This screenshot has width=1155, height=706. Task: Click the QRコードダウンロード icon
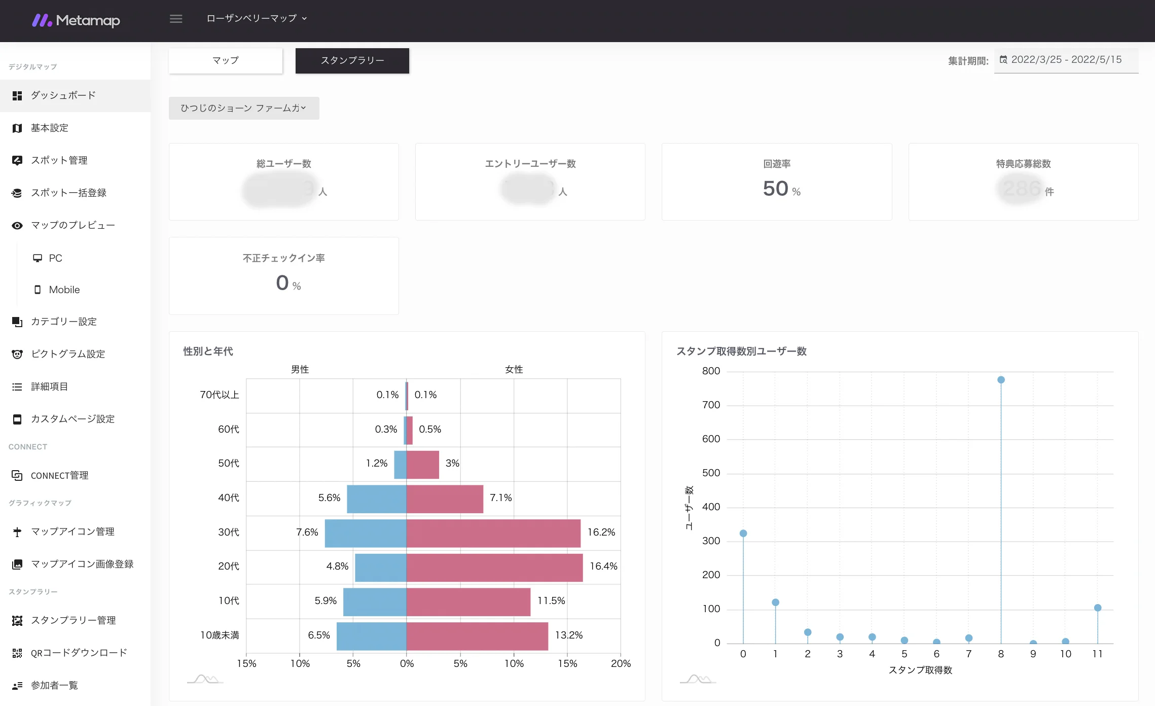17,653
